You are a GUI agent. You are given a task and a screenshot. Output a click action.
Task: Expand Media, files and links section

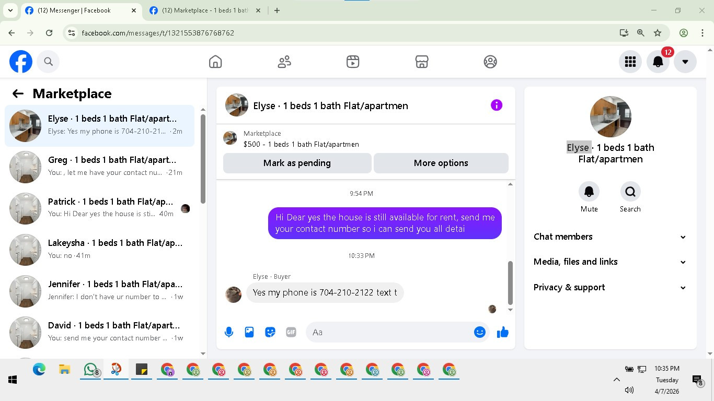pos(610,262)
